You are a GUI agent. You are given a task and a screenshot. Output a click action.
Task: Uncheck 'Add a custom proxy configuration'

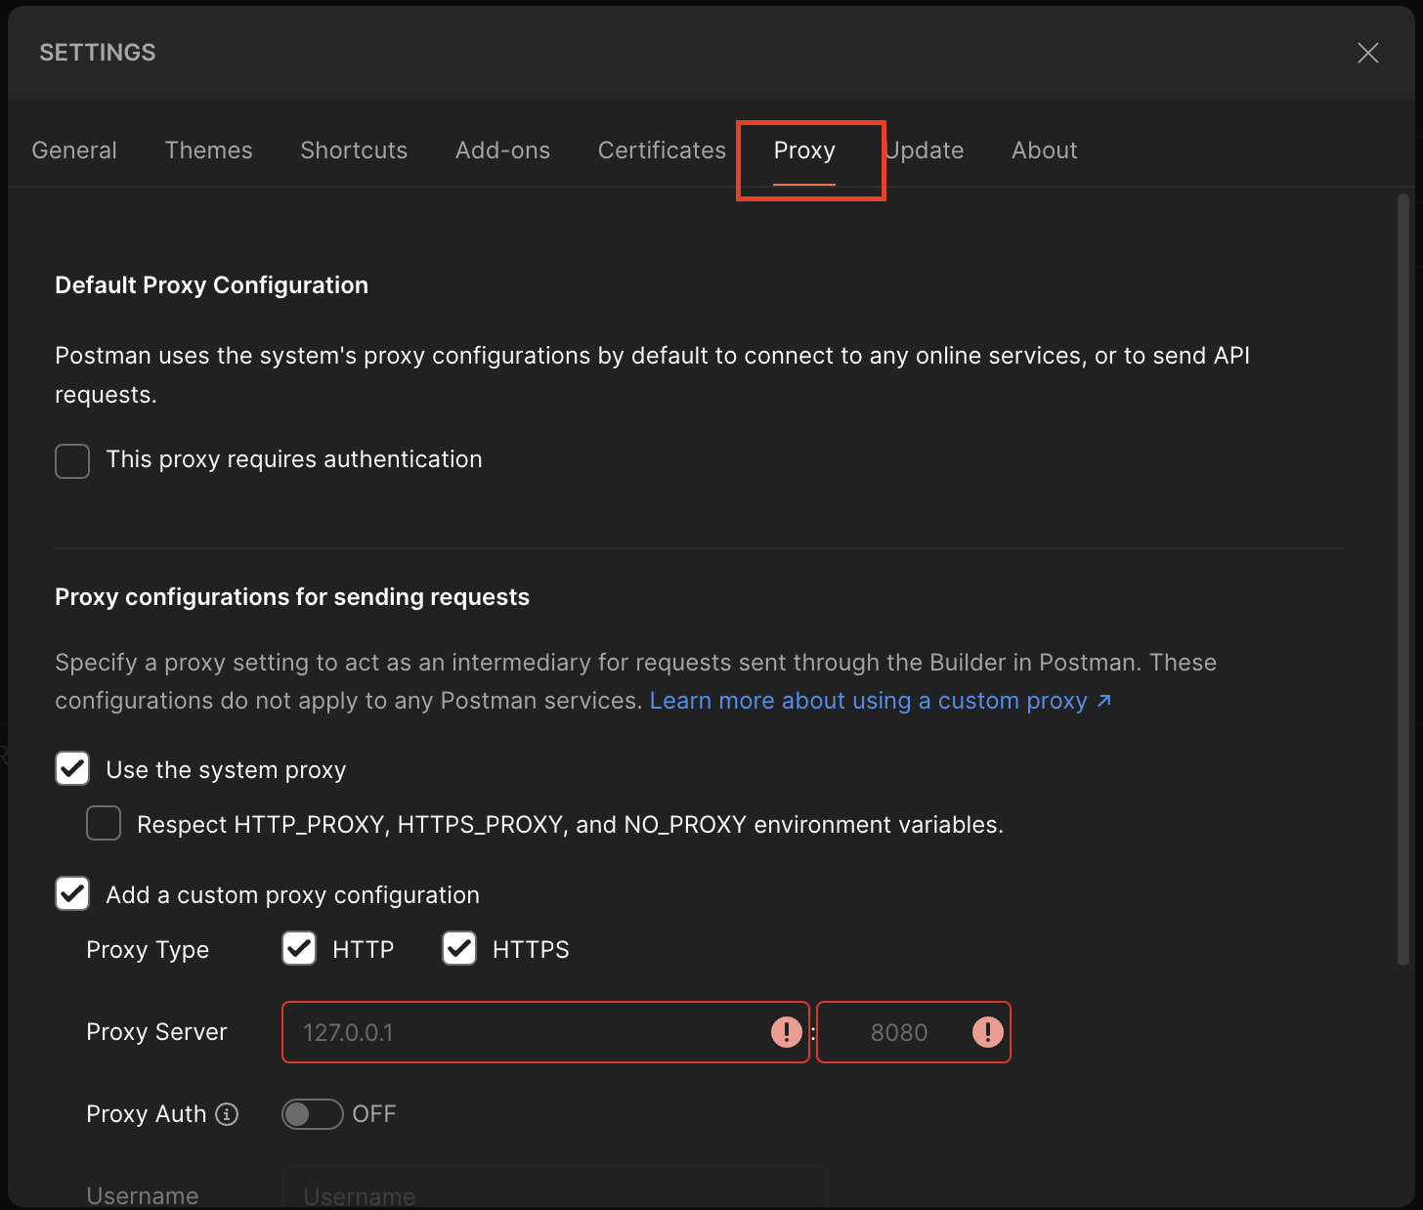coord(72,893)
